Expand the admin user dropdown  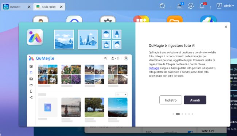coord(229,6)
